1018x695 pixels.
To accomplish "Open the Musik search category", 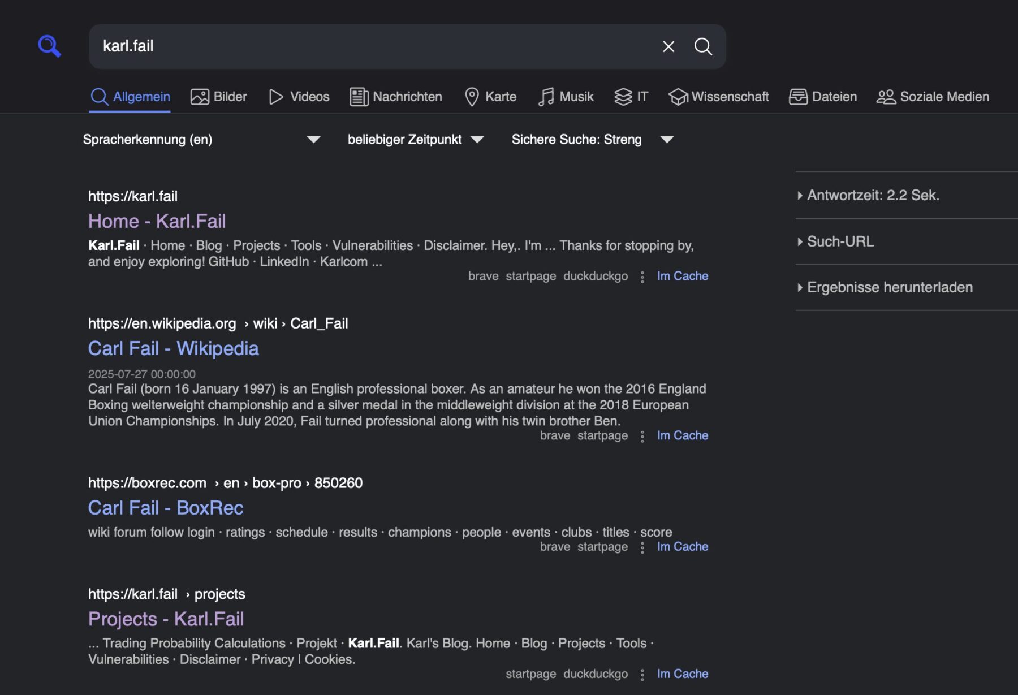I will coord(566,97).
